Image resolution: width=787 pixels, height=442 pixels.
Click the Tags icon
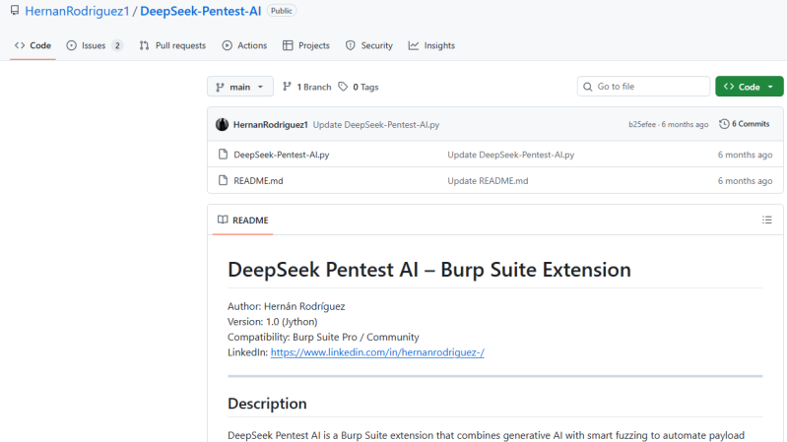click(x=343, y=87)
